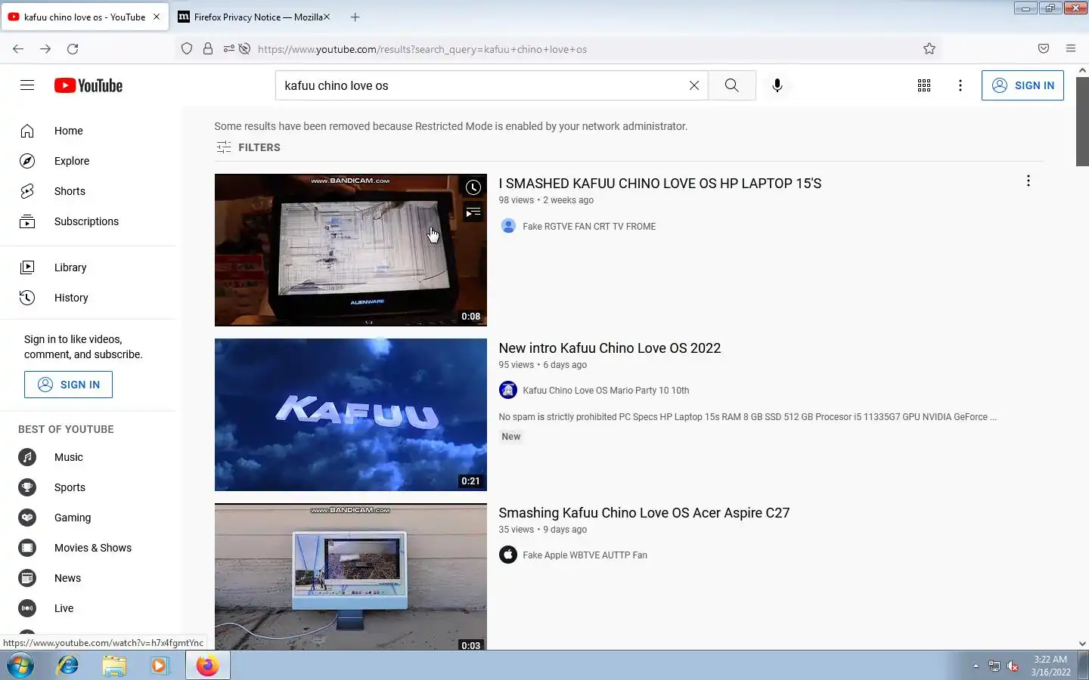Click Firefox back arrow
Screen dimensions: 1089x680
coord(18,49)
